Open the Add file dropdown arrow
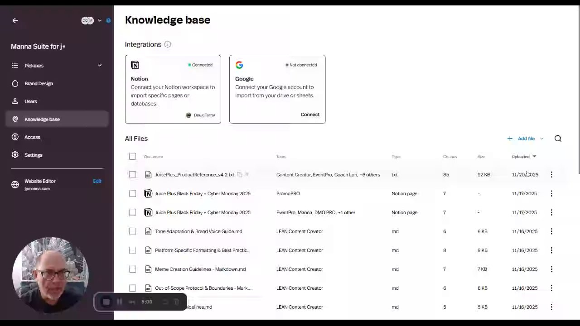Viewport: 580px width, 326px height. click(541, 139)
